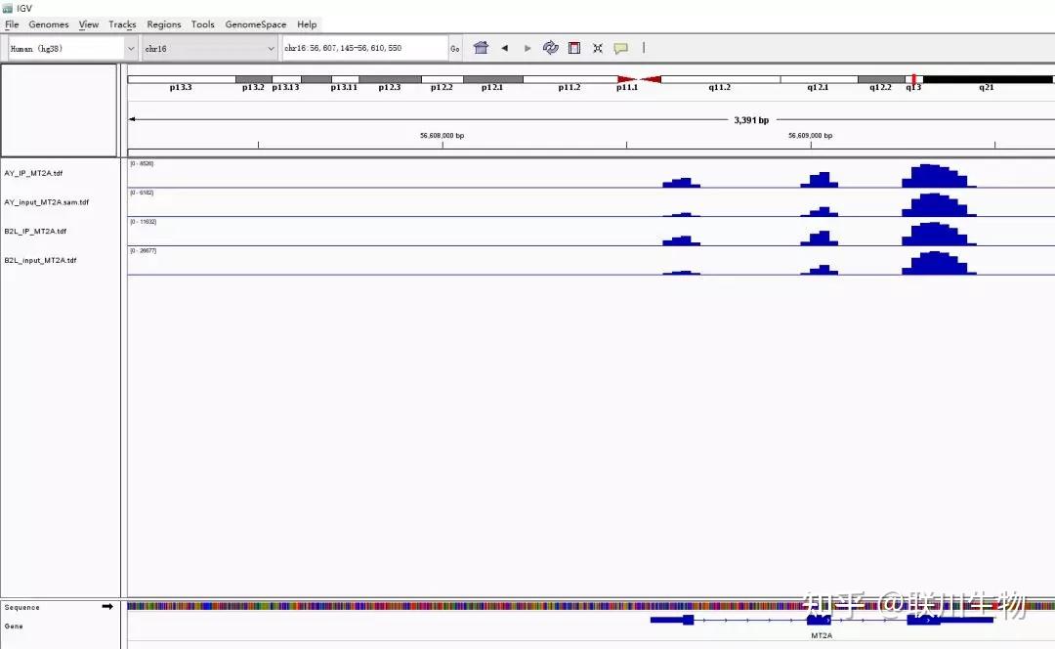
Task: Click the IGV window icon in title bar
Action: coord(7,7)
